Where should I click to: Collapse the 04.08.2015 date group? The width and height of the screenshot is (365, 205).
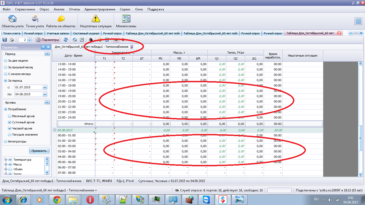coord(55,130)
